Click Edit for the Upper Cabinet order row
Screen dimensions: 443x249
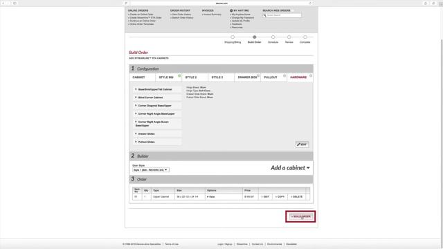pos(265,196)
